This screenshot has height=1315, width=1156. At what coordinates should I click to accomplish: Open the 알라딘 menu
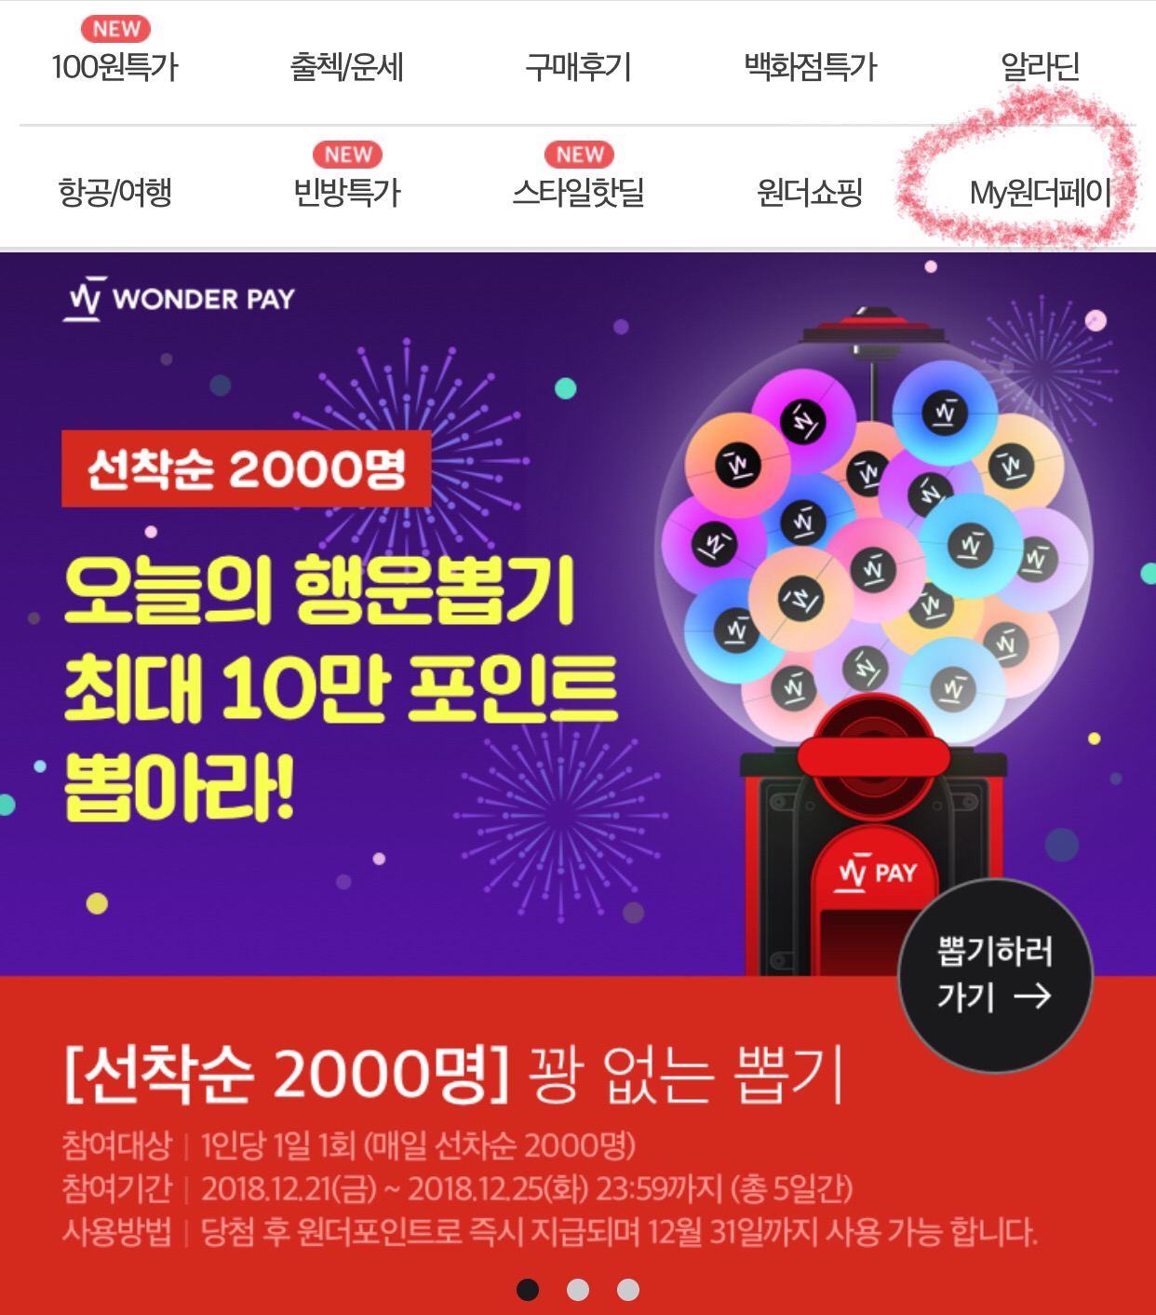coord(1041,67)
